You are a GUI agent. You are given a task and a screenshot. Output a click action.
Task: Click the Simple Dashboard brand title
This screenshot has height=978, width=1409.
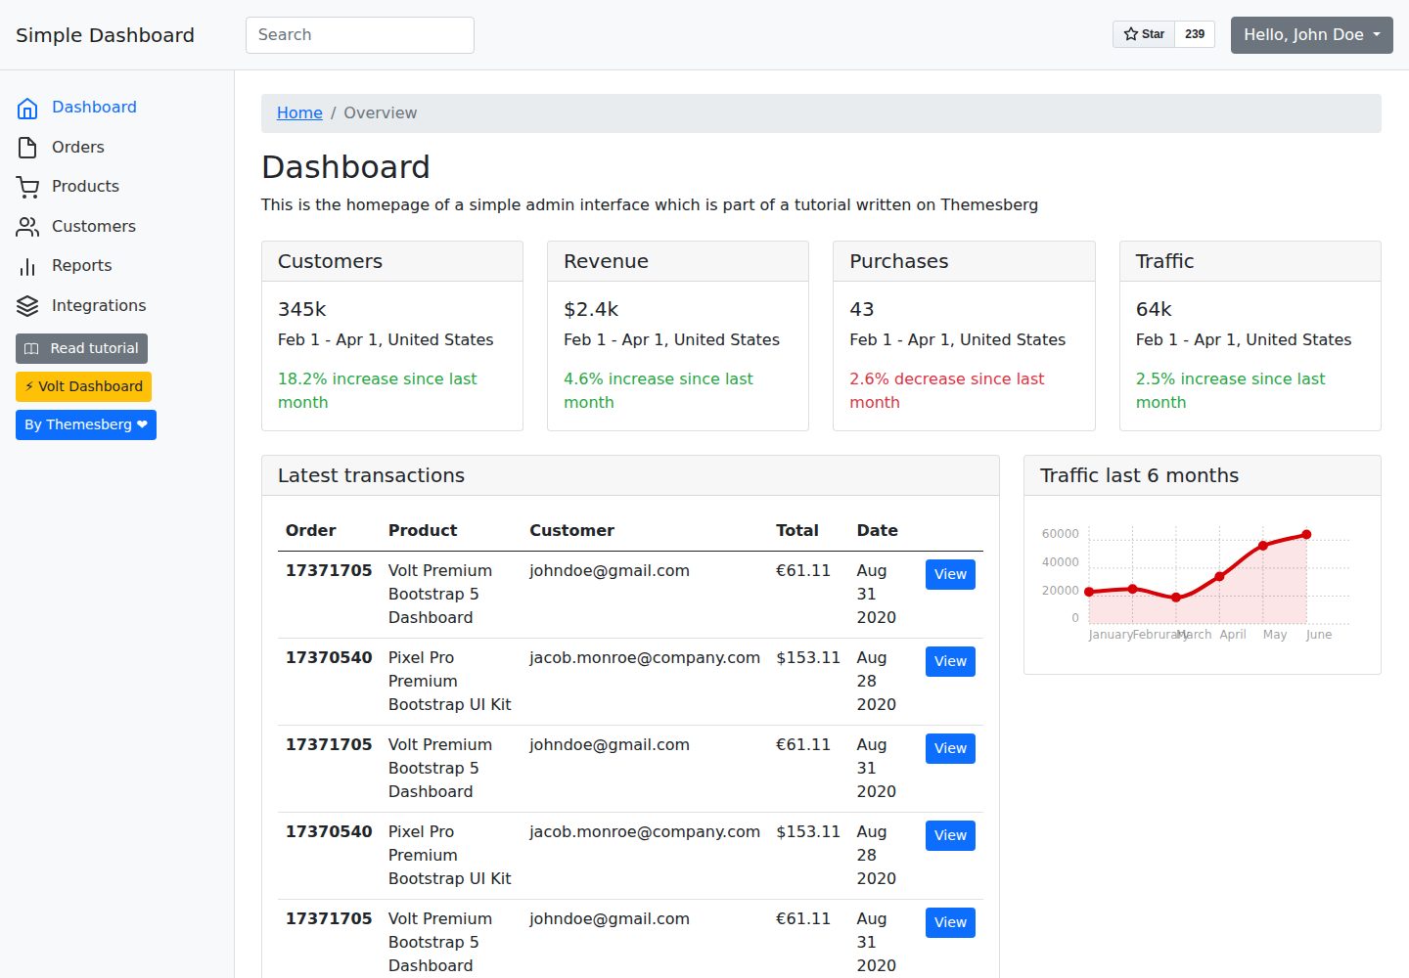click(x=105, y=35)
